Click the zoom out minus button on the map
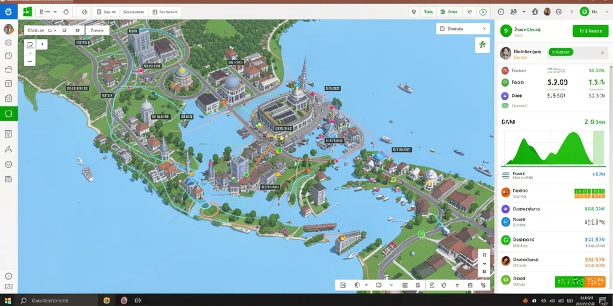 (30, 61)
